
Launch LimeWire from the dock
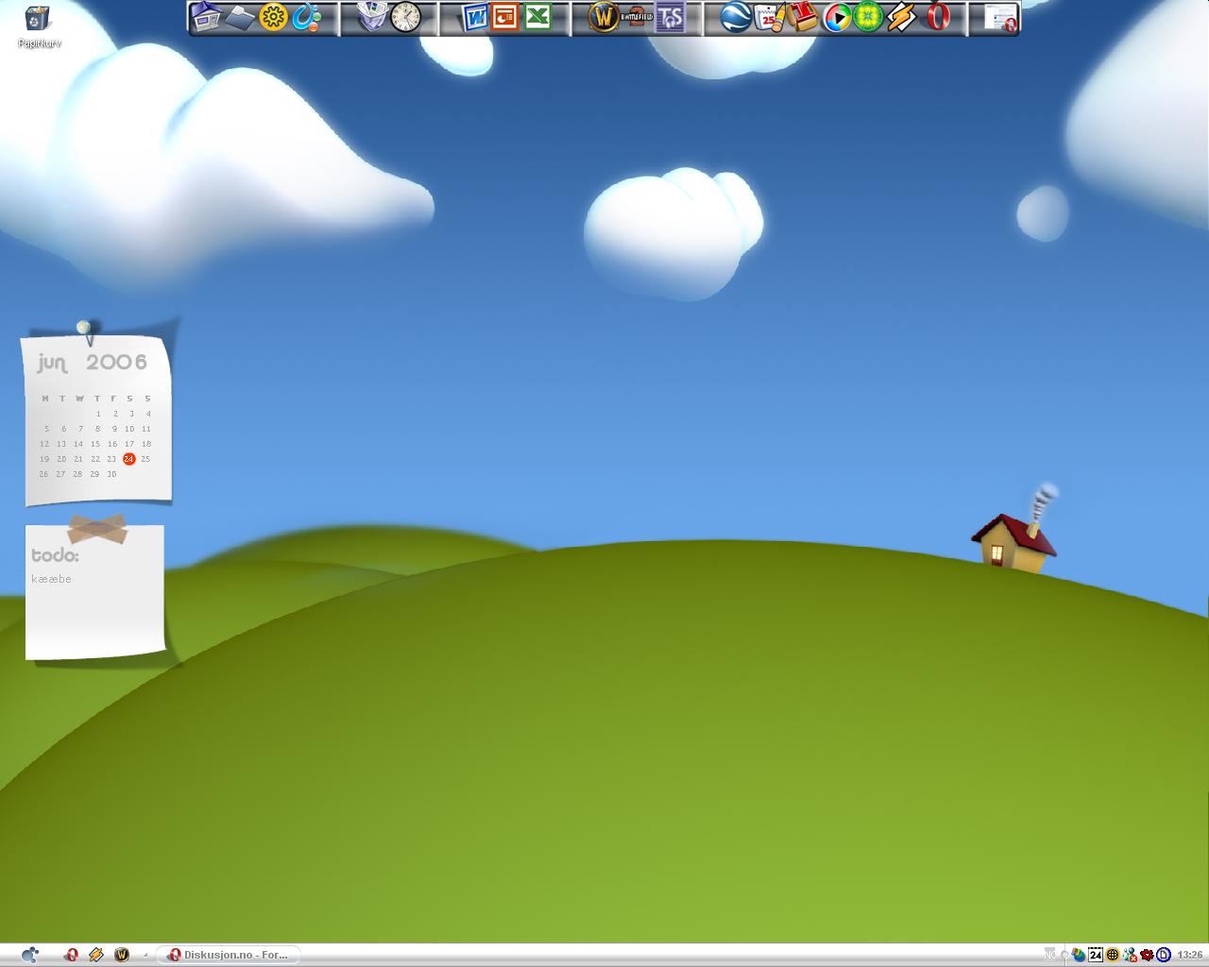pos(868,17)
